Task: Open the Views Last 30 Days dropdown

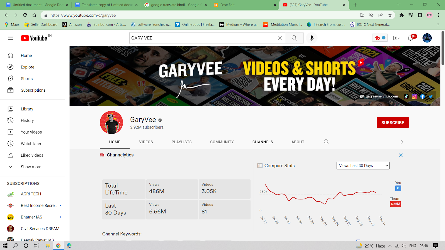Action: pyautogui.click(x=363, y=166)
